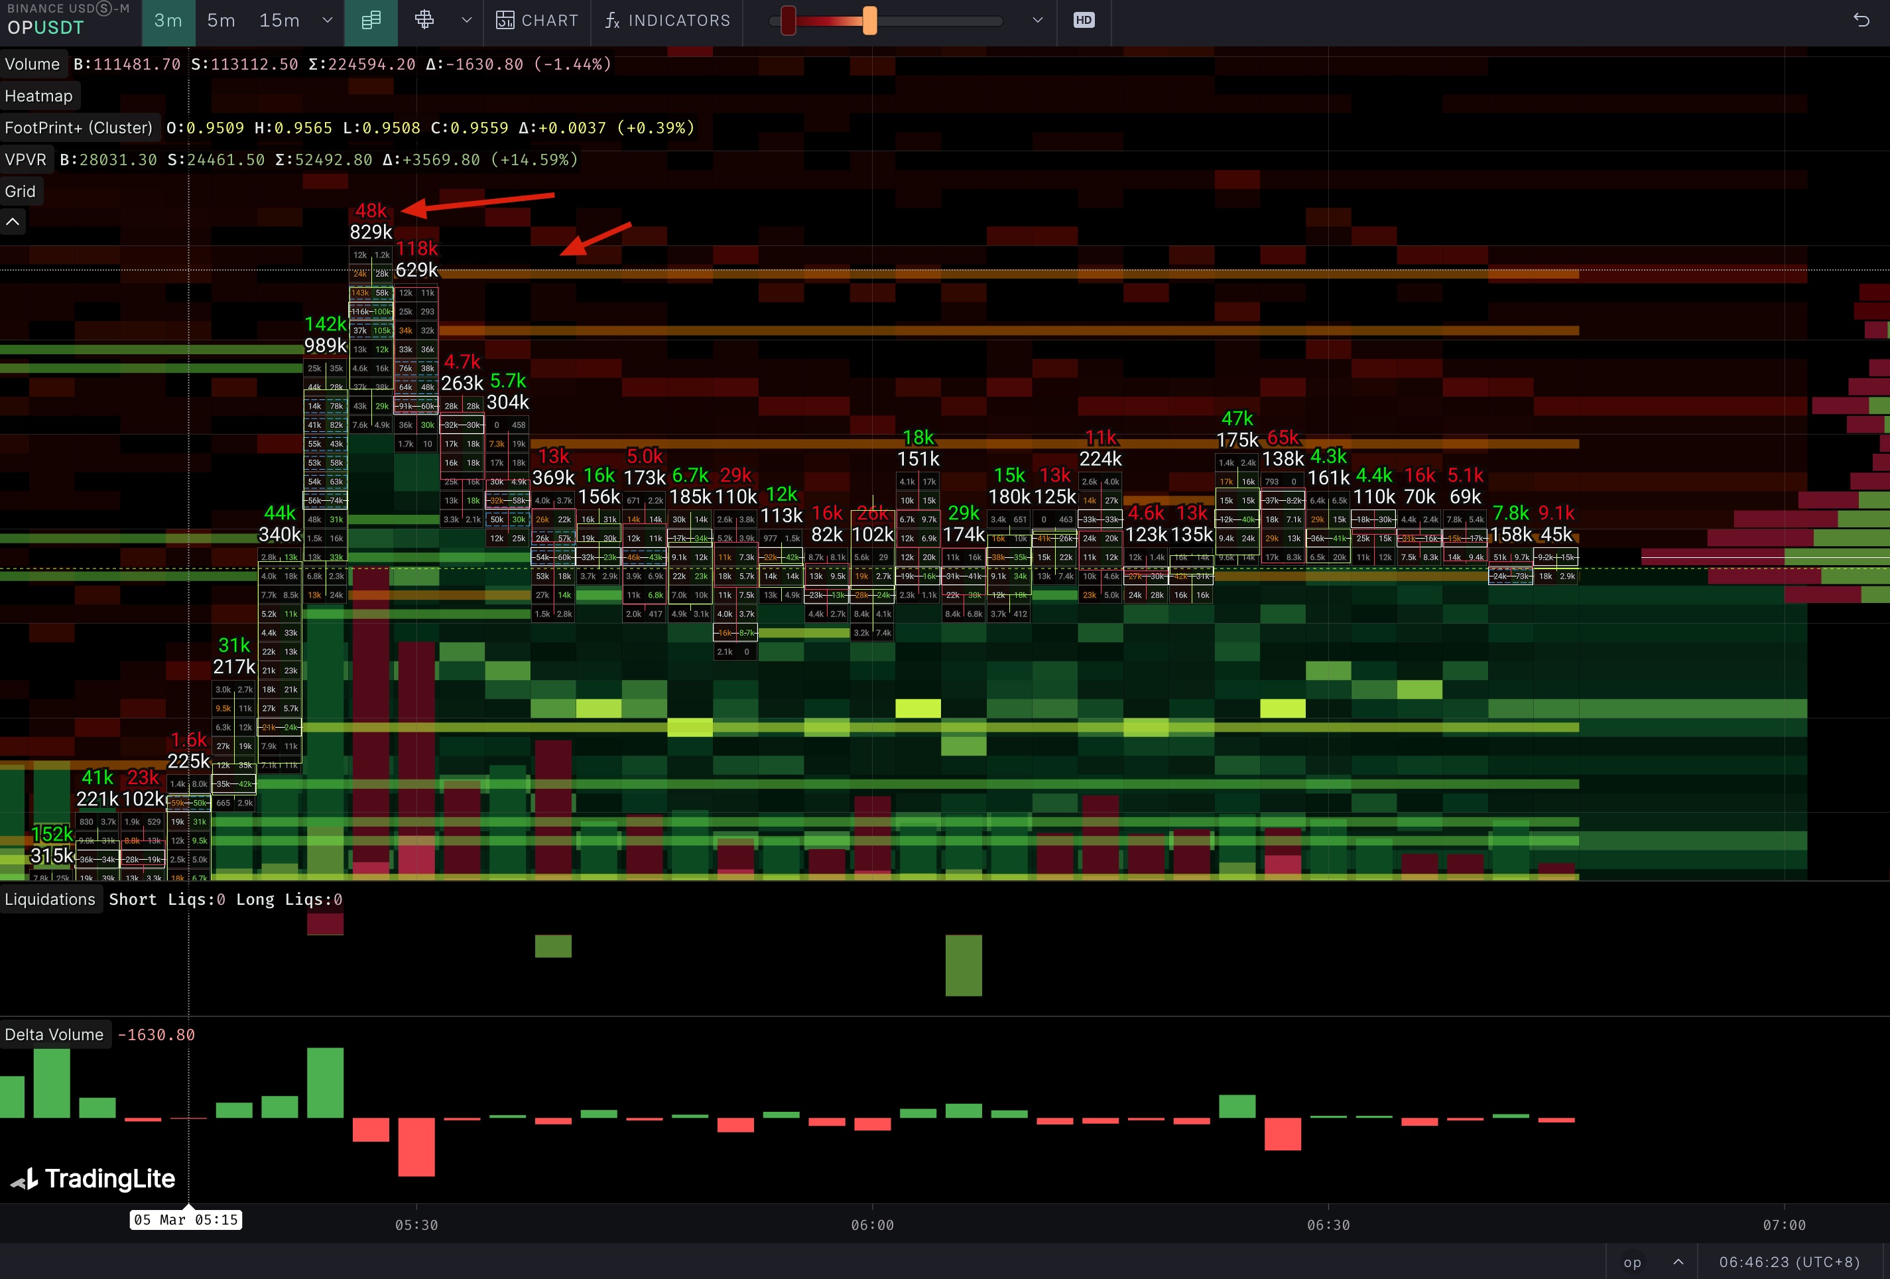
Task: Switch to 15m timeframe
Action: [x=279, y=21]
